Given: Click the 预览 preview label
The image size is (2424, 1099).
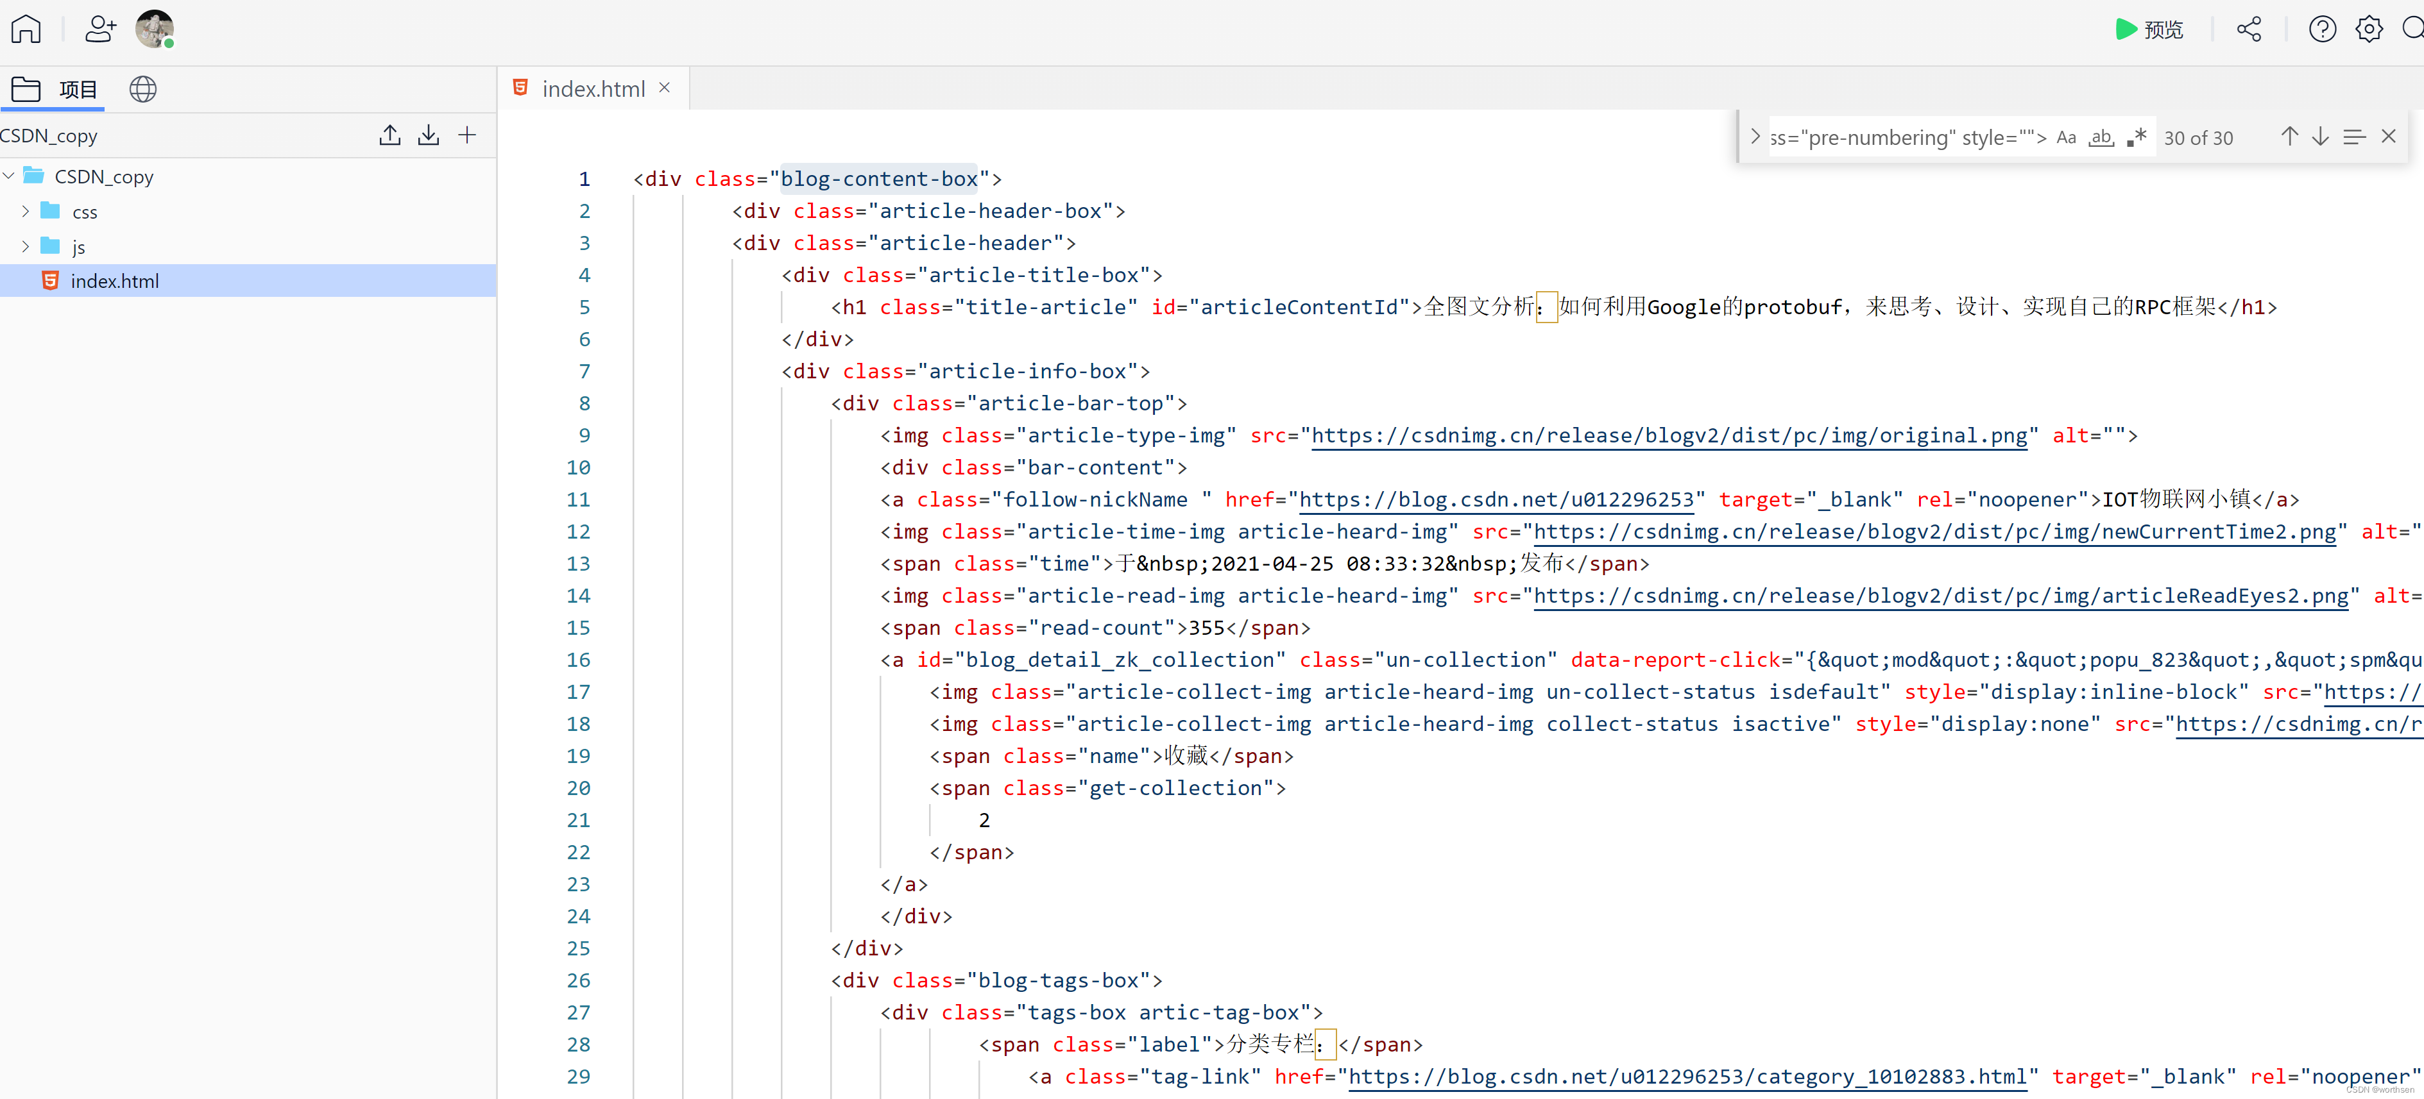Looking at the screenshot, I should click(x=2164, y=30).
